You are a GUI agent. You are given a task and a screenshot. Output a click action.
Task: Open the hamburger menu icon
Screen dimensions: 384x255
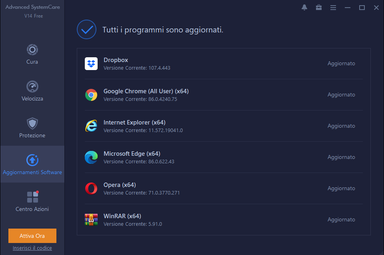tap(333, 7)
